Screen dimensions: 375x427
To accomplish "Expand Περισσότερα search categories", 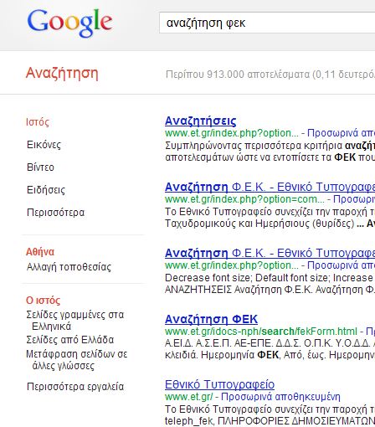I will pyautogui.click(x=55, y=213).
